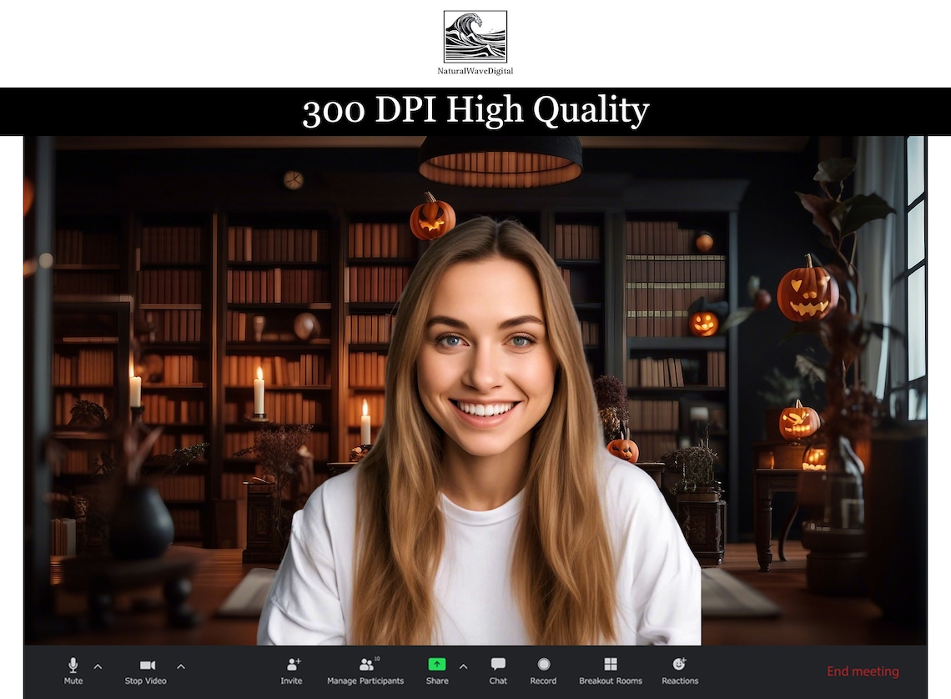The image size is (951, 699).
Task: Click the NaturalWaveDigital text under logo
Action: (x=475, y=71)
